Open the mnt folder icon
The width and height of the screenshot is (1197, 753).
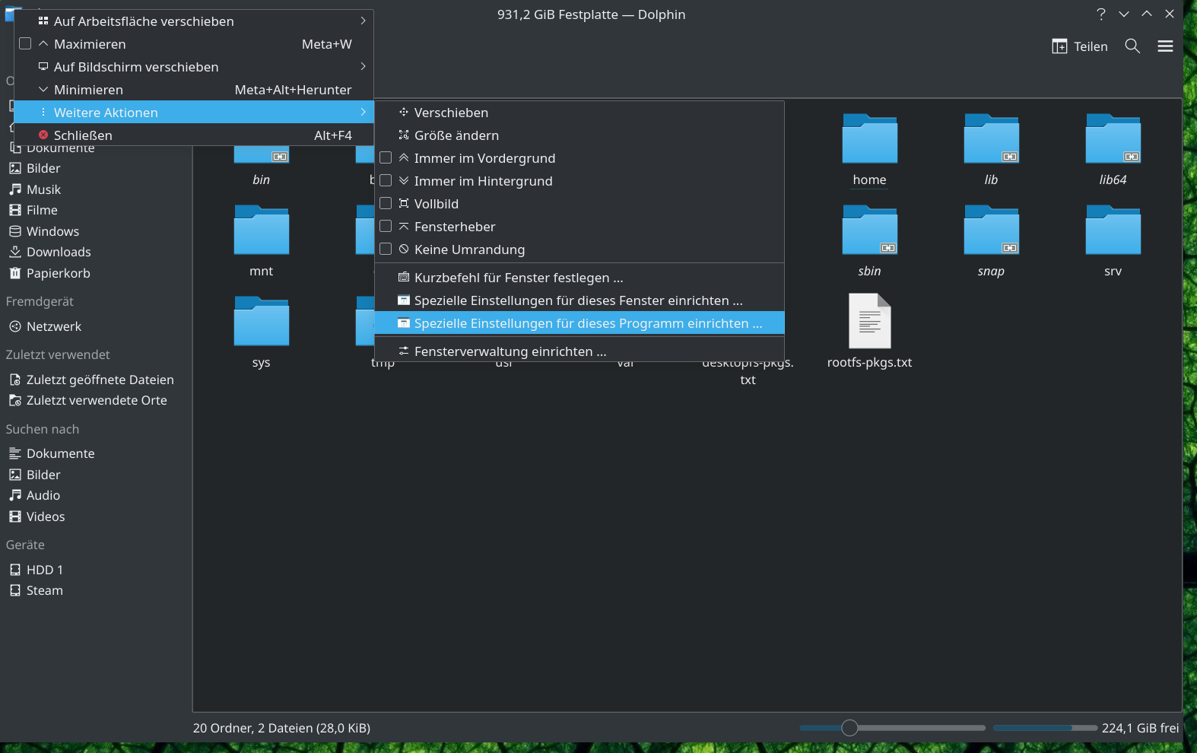click(261, 230)
